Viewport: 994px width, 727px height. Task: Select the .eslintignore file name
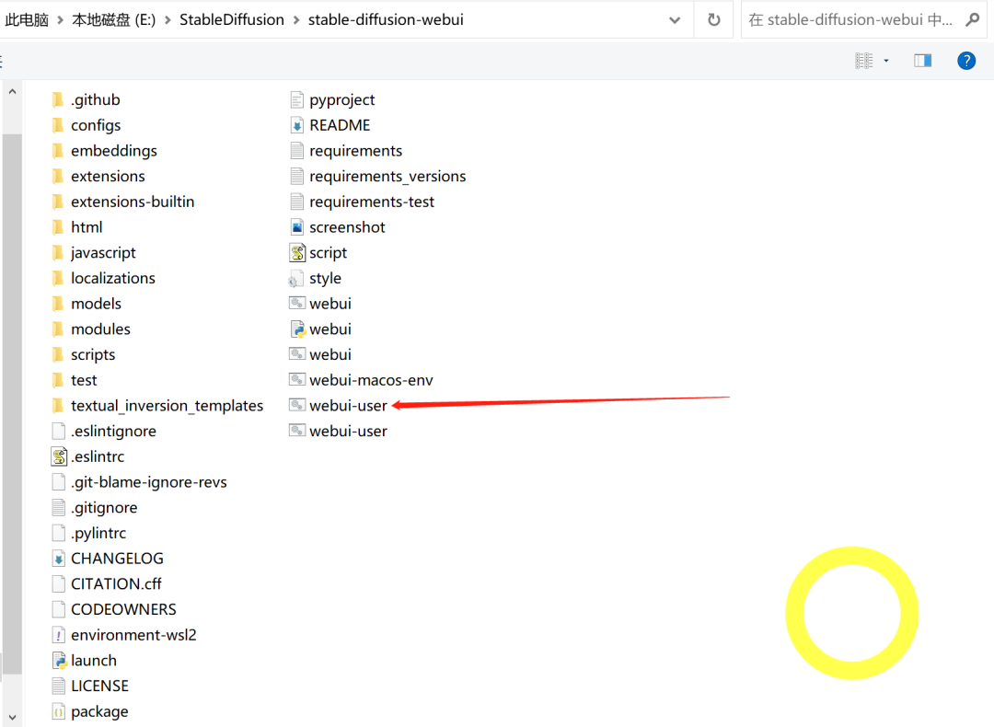pyautogui.click(x=113, y=431)
